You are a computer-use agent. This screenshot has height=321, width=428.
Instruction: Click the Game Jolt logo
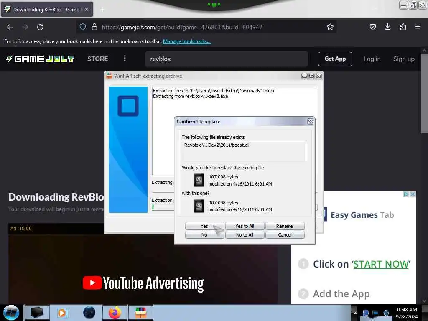[41, 59]
